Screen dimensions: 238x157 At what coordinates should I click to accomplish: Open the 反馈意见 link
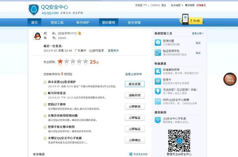[x=201, y=5]
